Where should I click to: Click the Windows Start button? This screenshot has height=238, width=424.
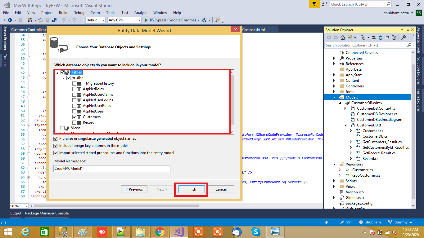click(x=7, y=231)
